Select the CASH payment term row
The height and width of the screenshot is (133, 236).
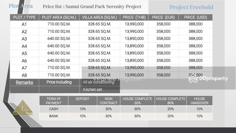[x=53, y=109]
